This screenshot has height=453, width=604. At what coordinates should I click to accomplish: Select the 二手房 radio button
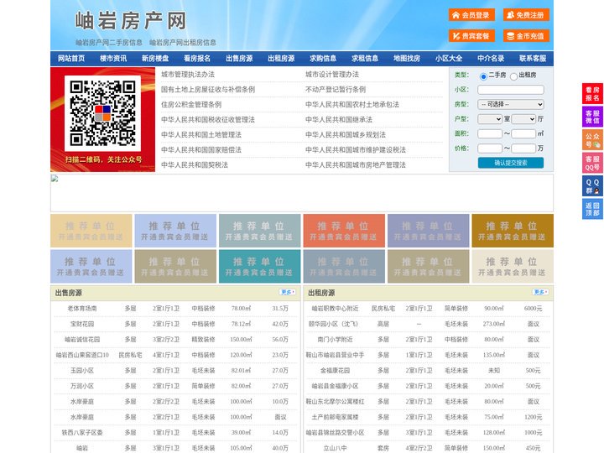click(483, 76)
